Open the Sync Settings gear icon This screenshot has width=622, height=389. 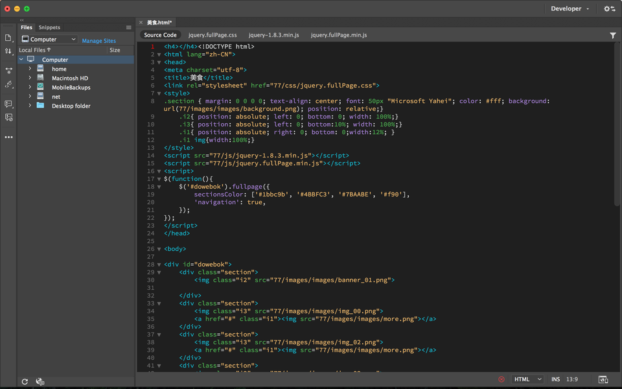click(609, 8)
